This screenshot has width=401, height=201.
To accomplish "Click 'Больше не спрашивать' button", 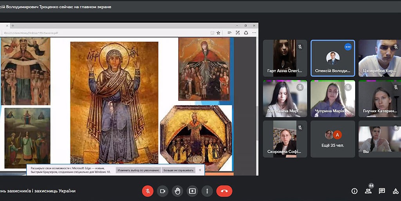I will point(179,170).
